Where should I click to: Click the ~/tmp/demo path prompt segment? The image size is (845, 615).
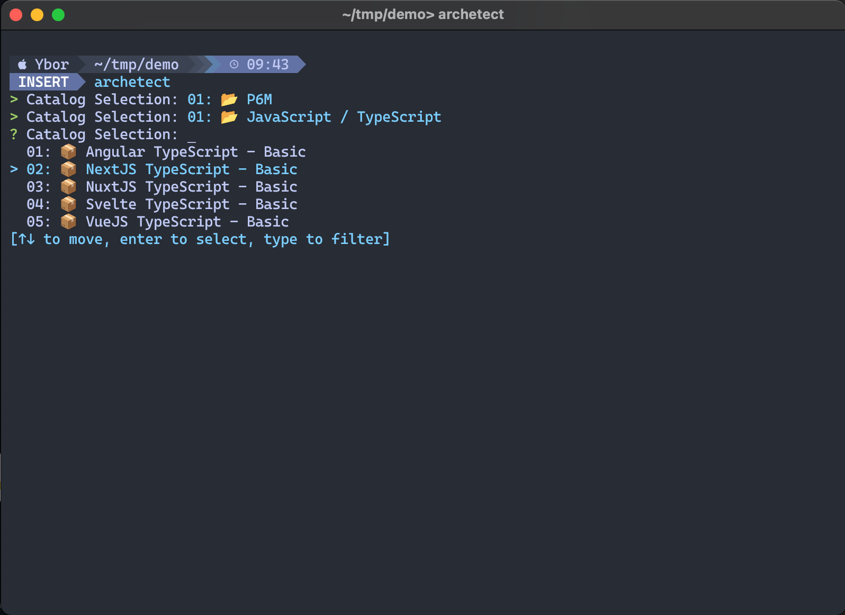click(x=137, y=65)
